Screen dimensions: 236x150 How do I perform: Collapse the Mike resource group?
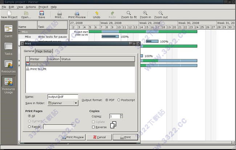pos(20,32)
